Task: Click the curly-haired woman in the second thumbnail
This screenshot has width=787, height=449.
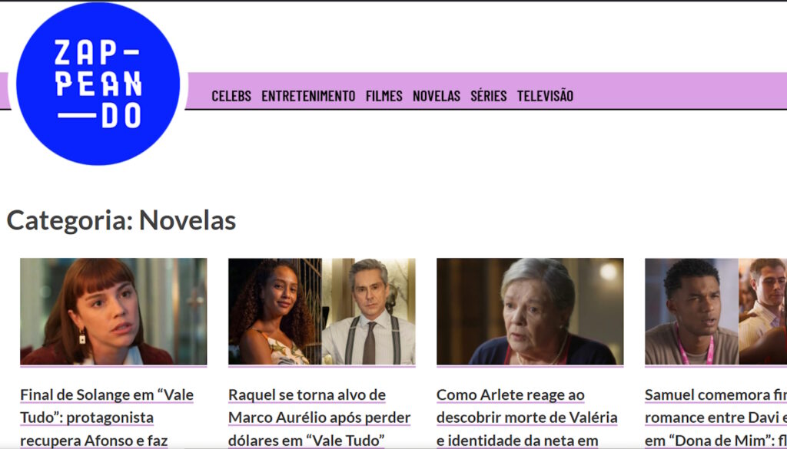Action: coord(275,311)
